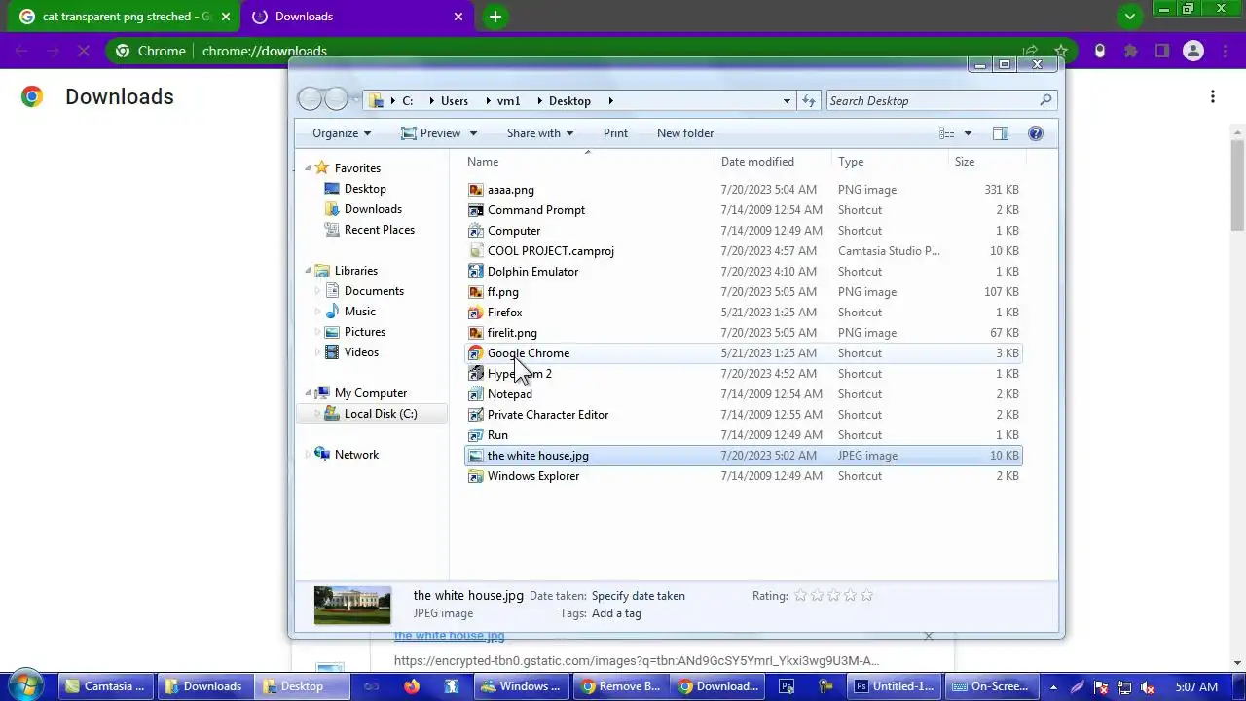Click the Search Desktop field
The width and height of the screenshot is (1246, 701).
(x=940, y=100)
